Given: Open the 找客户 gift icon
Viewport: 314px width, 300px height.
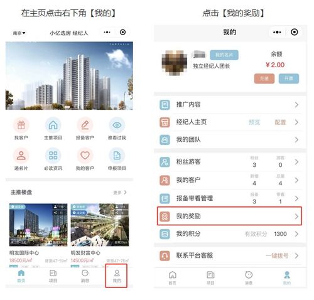Looking at the screenshot, I should [x=21, y=125].
